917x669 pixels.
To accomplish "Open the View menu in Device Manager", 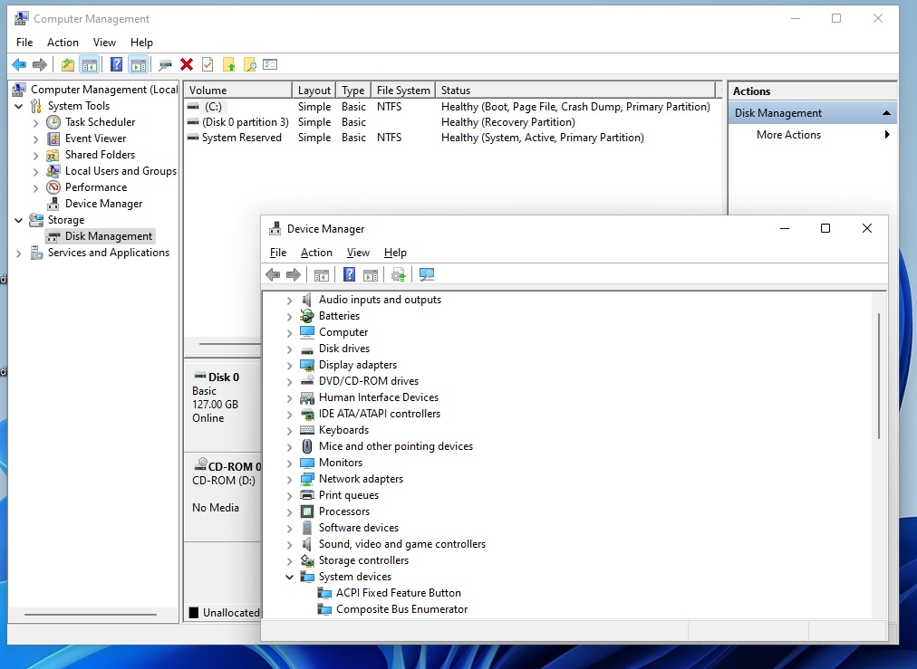I will tap(358, 253).
